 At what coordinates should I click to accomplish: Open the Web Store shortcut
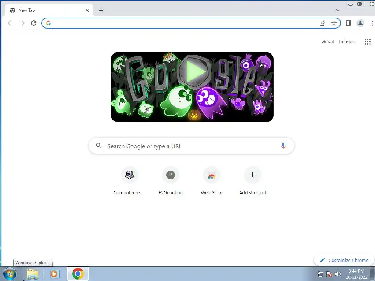[212, 181]
